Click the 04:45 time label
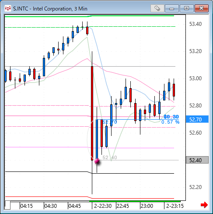 pos(74,206)
